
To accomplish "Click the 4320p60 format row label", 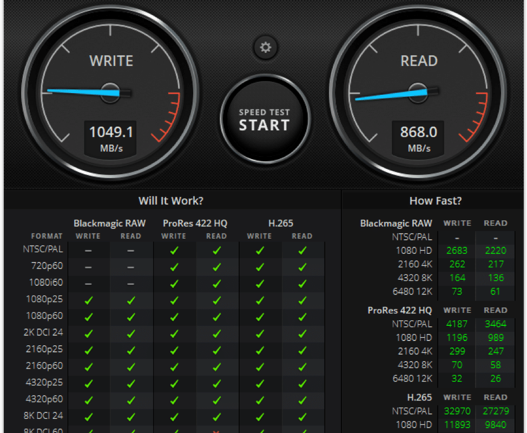I will tap(44, 399).
